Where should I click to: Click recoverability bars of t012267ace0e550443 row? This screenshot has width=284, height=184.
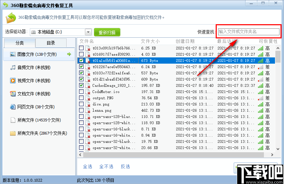[x=261, y=67]
